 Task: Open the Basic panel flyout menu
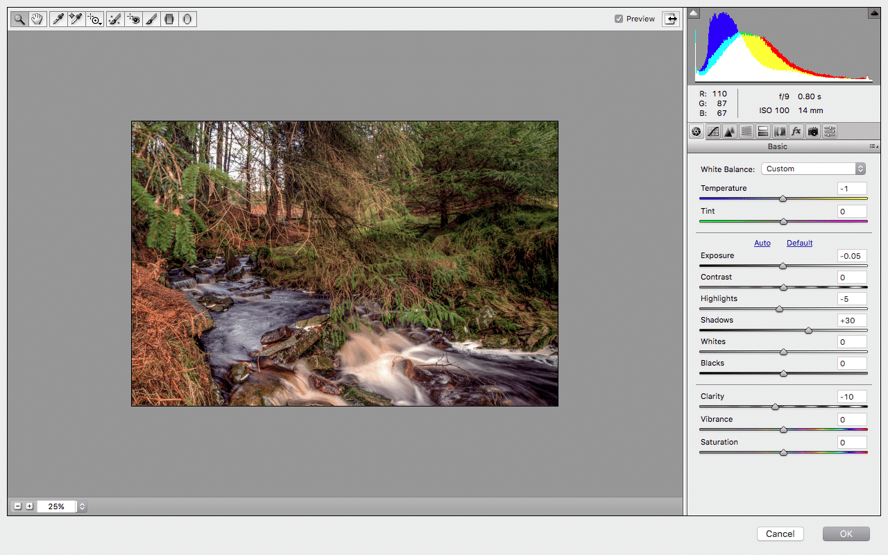[874, 146]
